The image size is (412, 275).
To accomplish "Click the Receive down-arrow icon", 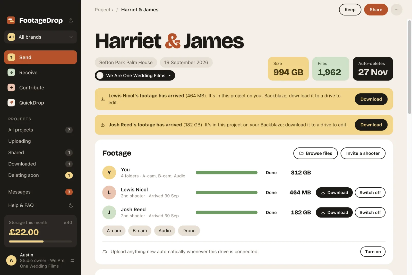I will (x=11, y=72).
